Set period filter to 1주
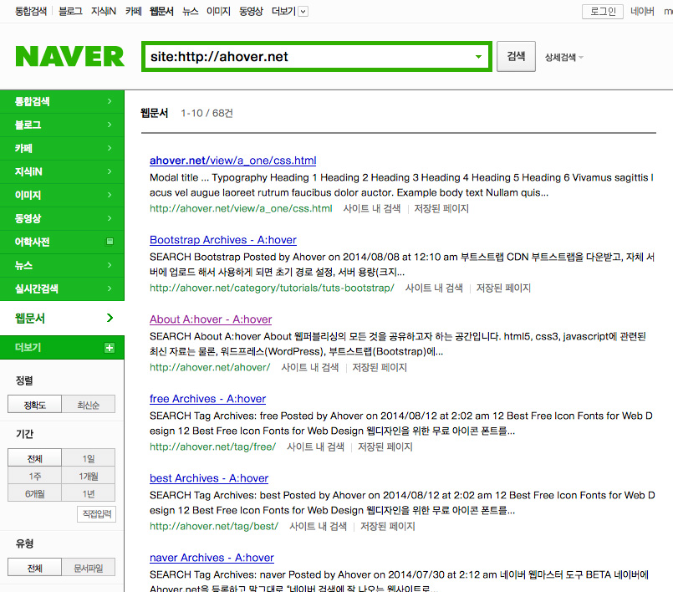This screenshot has height=592, width=673. (35, 476)
